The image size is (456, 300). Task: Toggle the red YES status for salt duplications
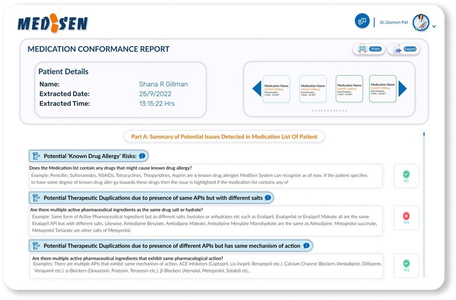(406, 218)
